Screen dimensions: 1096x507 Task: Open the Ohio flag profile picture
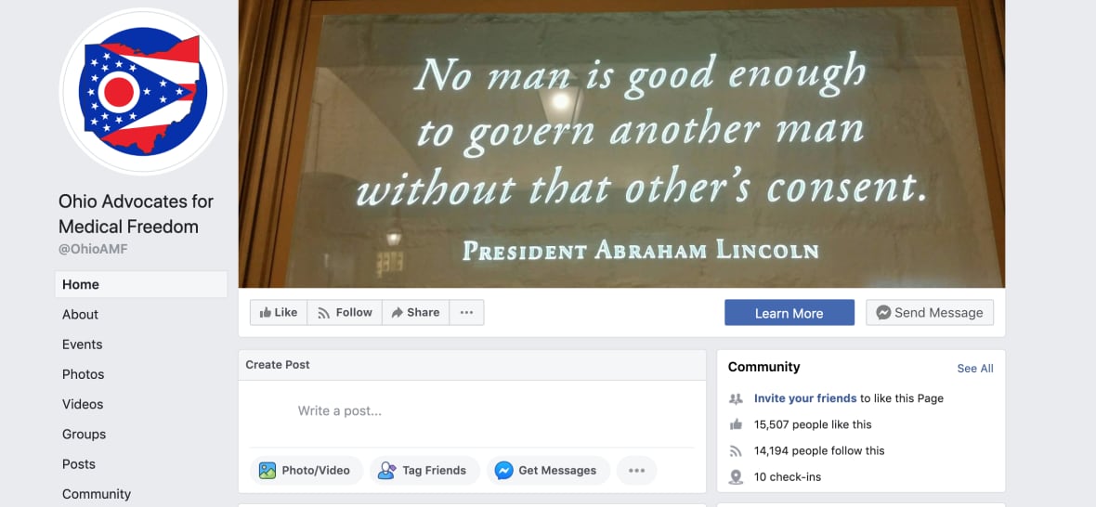[143, 92]
